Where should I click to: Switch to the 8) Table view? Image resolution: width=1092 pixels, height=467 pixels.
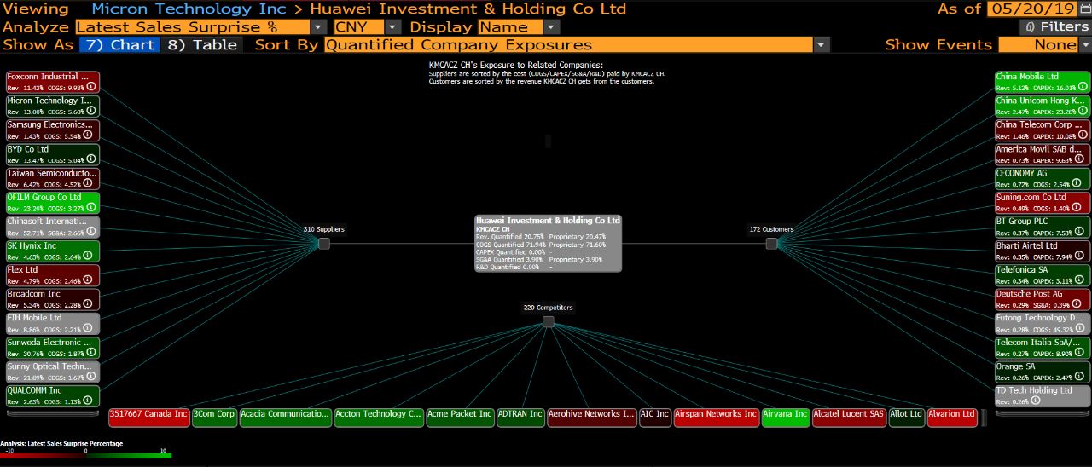click(202, 45)
